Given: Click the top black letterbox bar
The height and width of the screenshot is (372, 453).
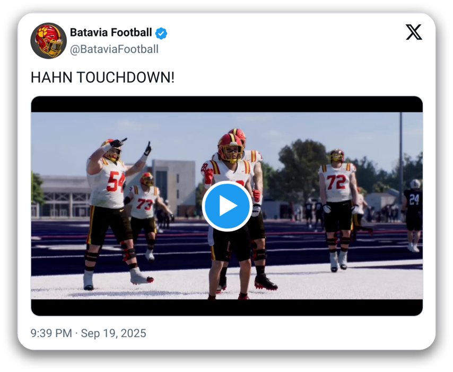Looking at the screenshot, I should click(x=227, y=104).
